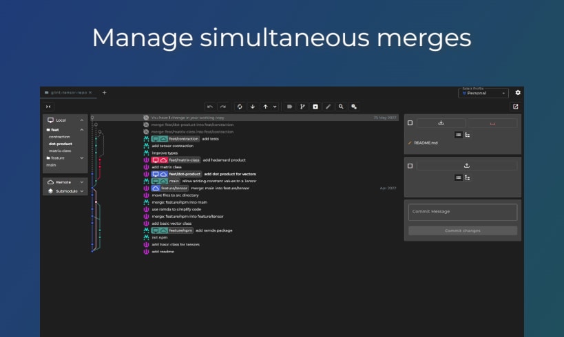Select commit 'add readme'
Image resolution: width=564 pixels, height=337 pixels.
pyautogui.click(x=163, y=252)
